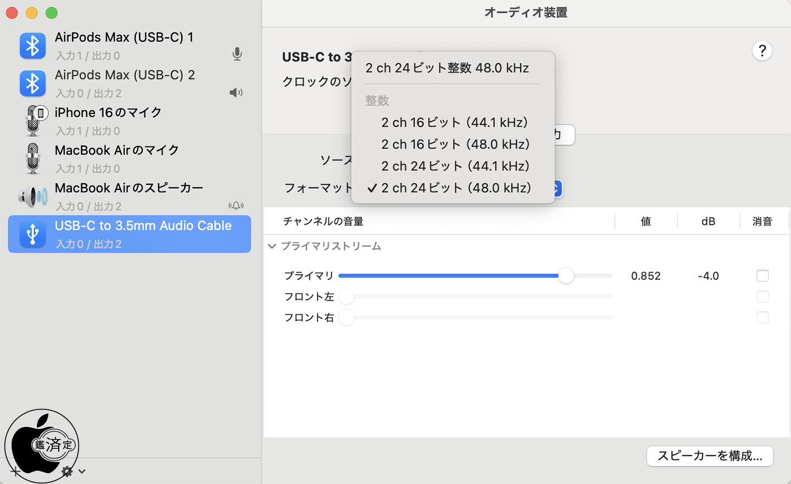Select AirPods Max (USB-C) 1 device
The height and width of the screenshot is (484, 791).
tap(130, 46)
